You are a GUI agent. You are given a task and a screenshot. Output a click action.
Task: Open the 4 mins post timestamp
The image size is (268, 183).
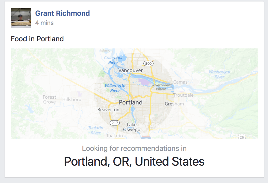(44, 23)
